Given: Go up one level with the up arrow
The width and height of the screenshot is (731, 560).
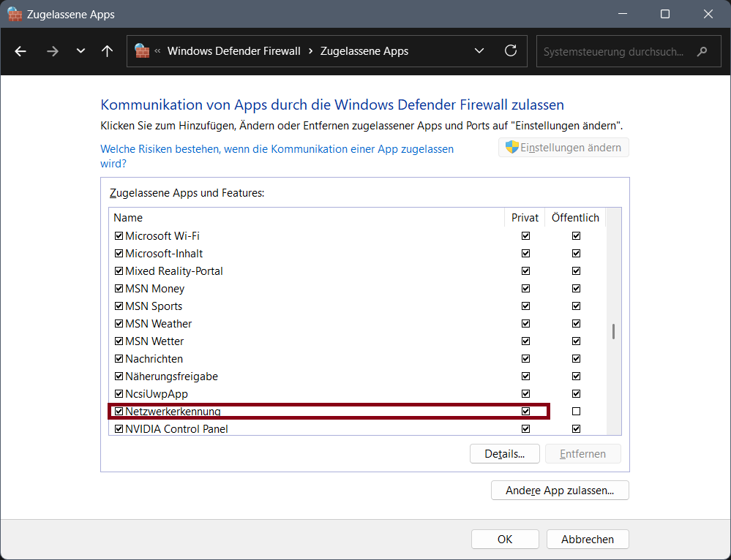Looking at the screenshot, I should (x=108, y=51).
